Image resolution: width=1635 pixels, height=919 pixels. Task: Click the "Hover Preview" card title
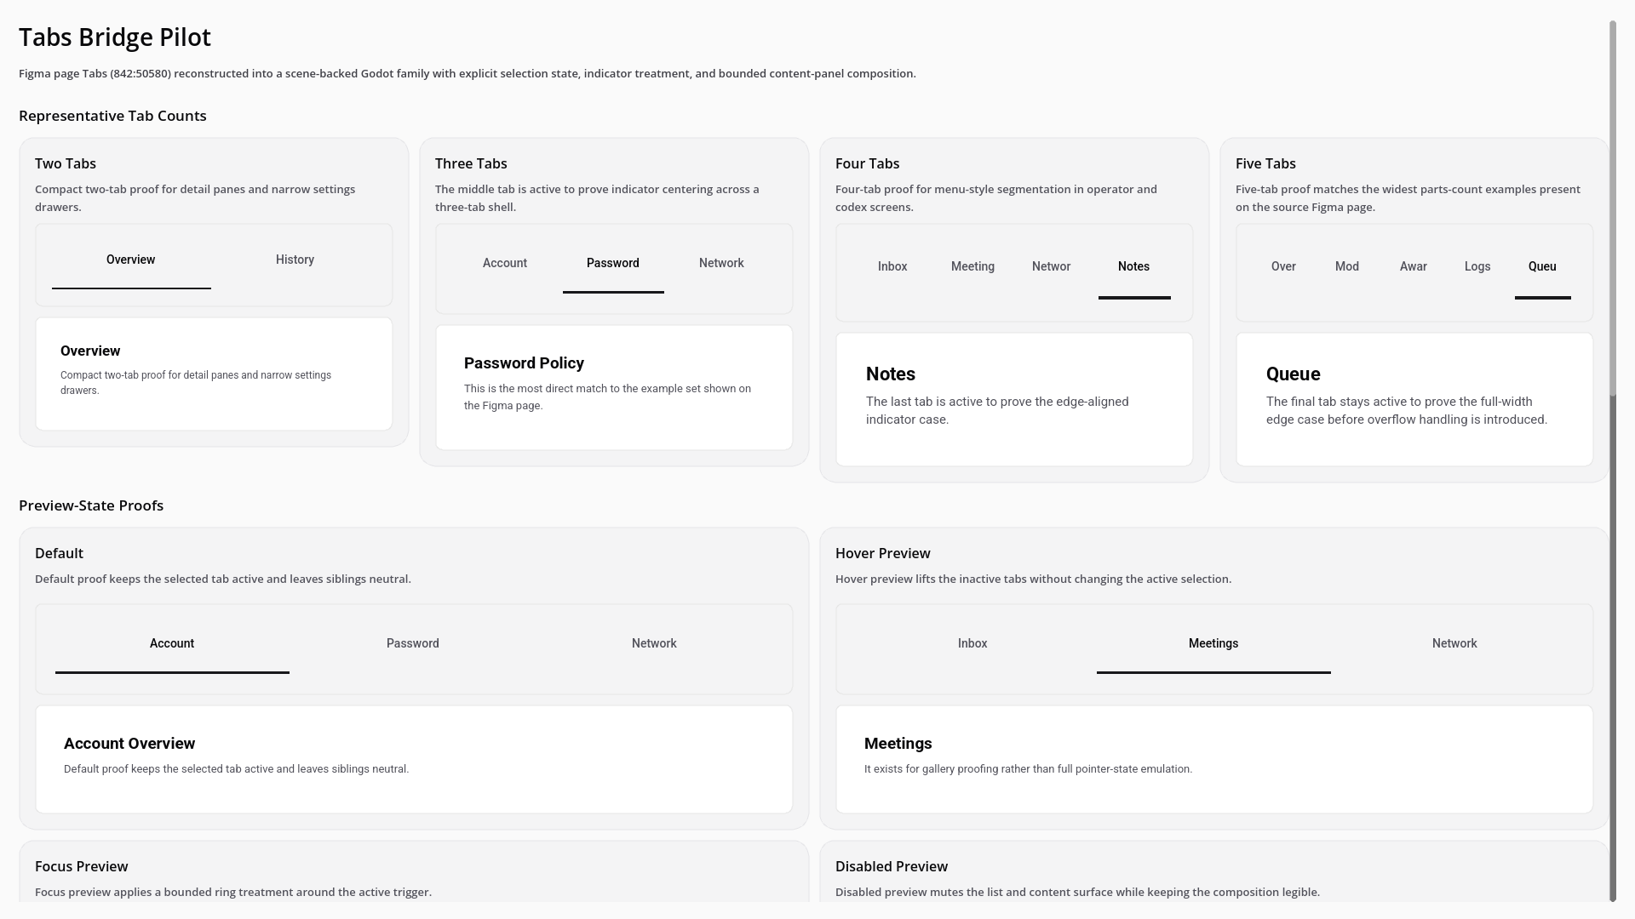883,553
